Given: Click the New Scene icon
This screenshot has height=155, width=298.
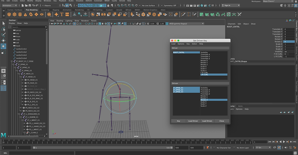Looking at the screenshot, I should 23,6.
